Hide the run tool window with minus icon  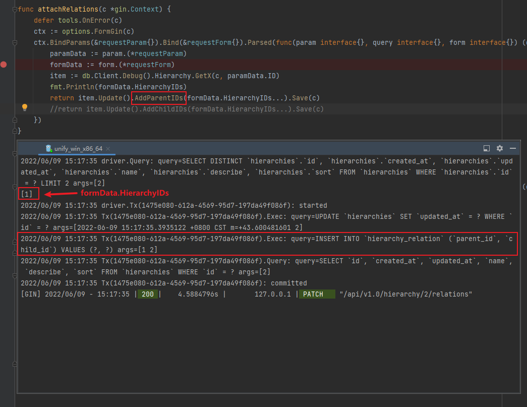513,148
